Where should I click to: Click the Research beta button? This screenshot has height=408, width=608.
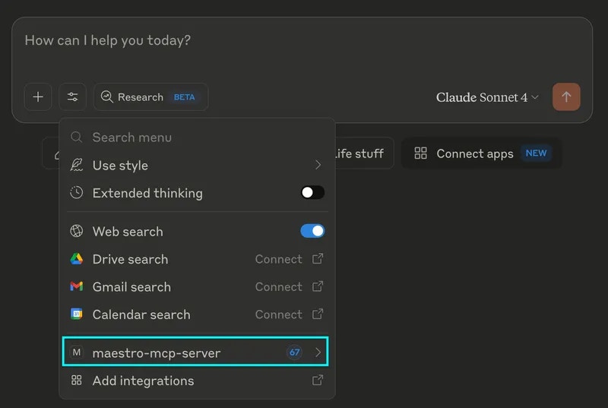click(x=150, y=97)
